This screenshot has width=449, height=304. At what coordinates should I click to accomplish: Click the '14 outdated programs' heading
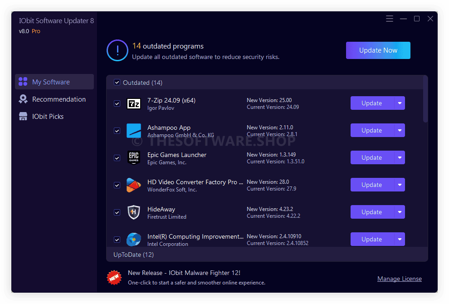[168, 46]
